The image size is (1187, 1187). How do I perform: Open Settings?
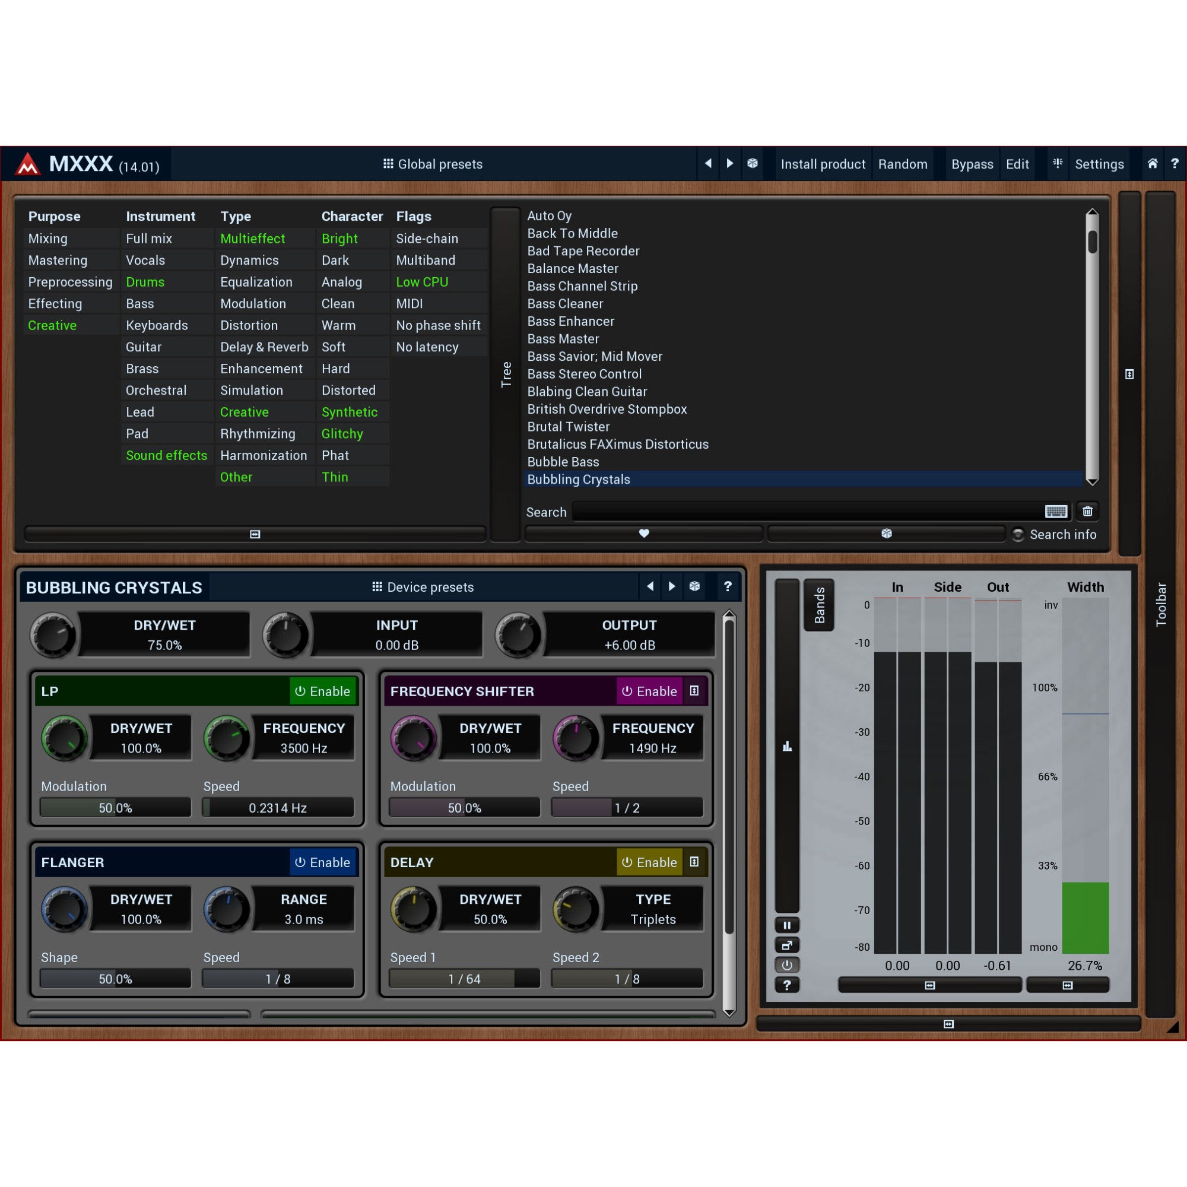[x=1099, y=164]
